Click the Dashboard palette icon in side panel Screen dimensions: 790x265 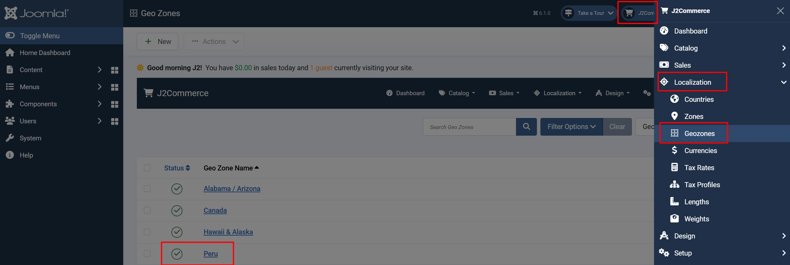click(x=664, y=31)
